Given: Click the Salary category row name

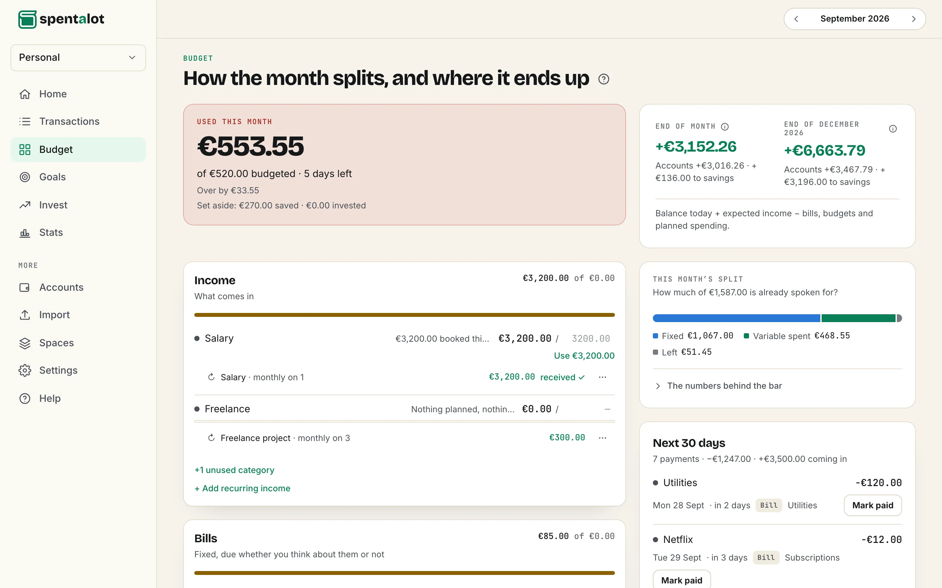Looking at the screenshot, I should 219,338.
